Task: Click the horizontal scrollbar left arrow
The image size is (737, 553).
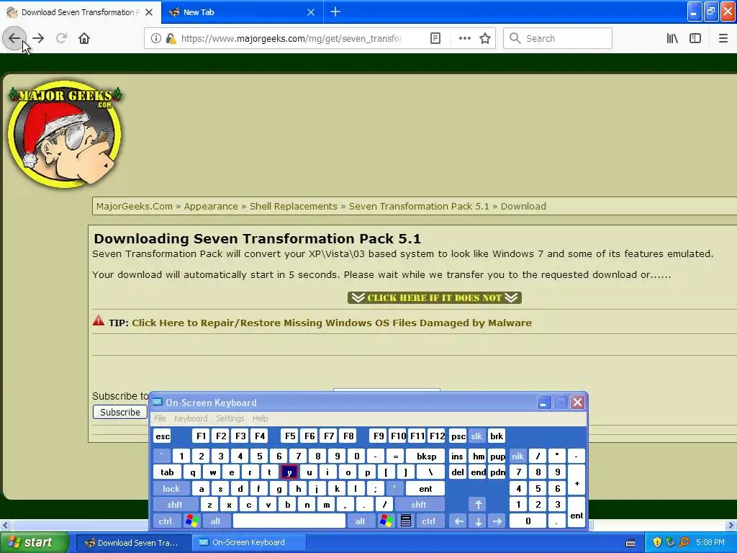Action: tap(6, 525)
